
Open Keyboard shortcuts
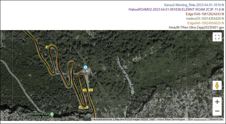coord(102,119)
